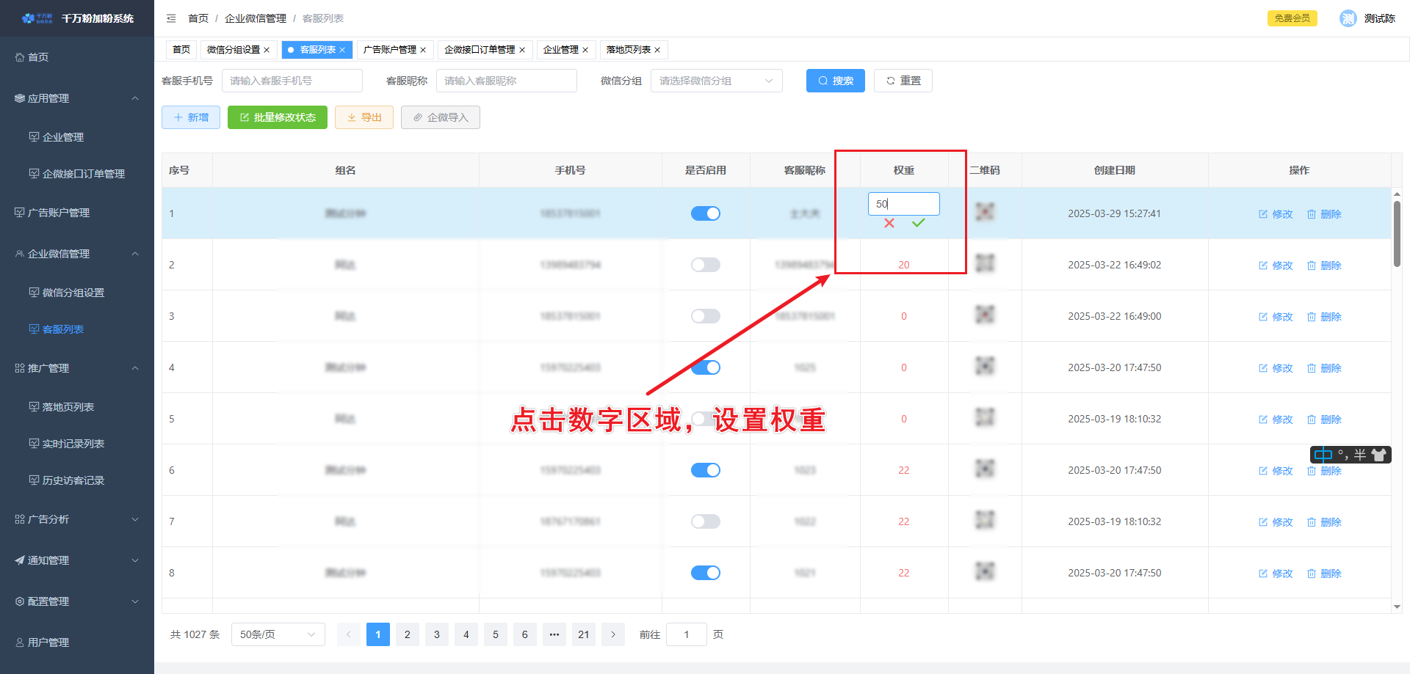Focus the 客服手机号 input field

pos(292,81)
